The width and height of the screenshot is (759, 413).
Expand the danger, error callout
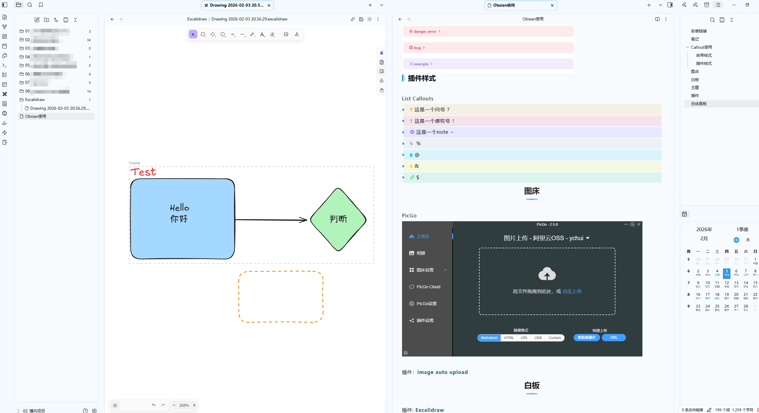[425, 32]
